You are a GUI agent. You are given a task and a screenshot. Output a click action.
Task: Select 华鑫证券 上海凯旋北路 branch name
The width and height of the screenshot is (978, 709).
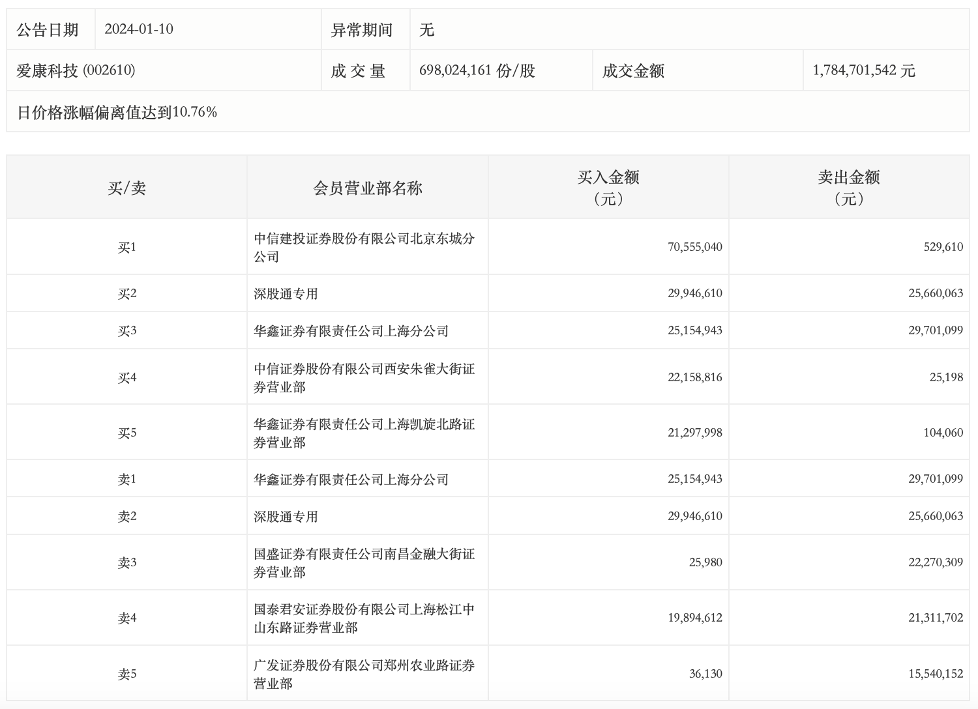point(364,433)
